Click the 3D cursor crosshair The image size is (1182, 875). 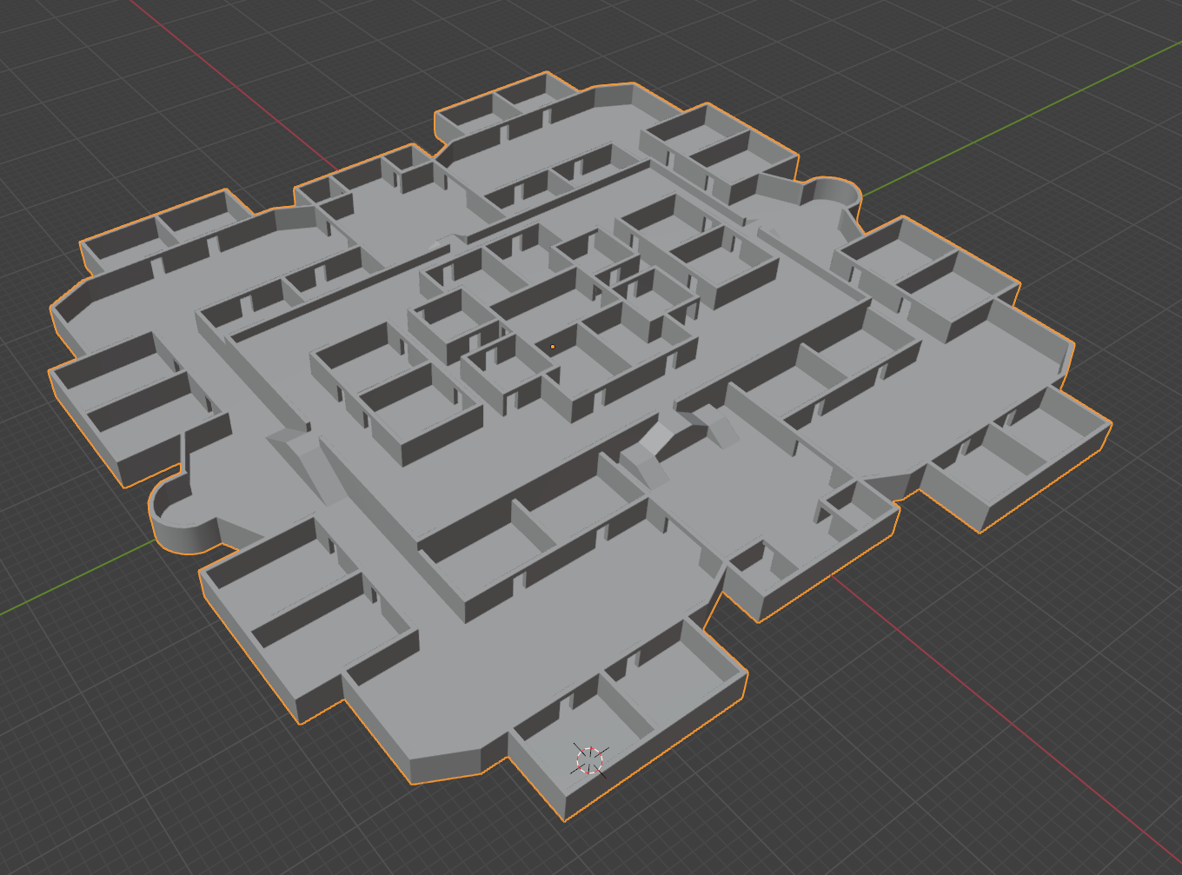click(589, 759)
